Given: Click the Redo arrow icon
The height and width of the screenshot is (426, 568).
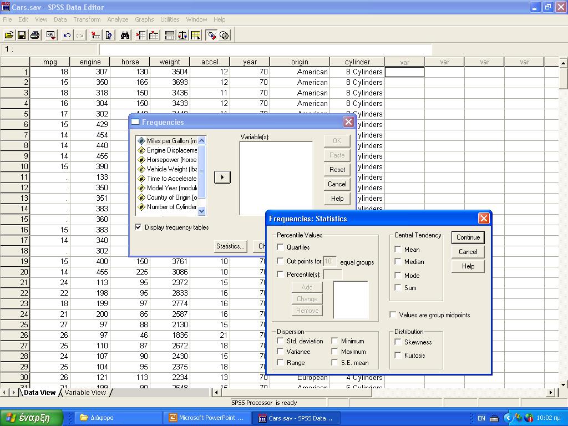Looking at the screenshot, I should point(80,35).
